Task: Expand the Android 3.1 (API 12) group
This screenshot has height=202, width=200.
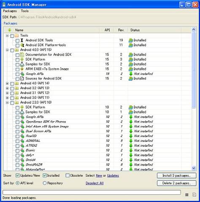Action: click(x=7, y=93)
